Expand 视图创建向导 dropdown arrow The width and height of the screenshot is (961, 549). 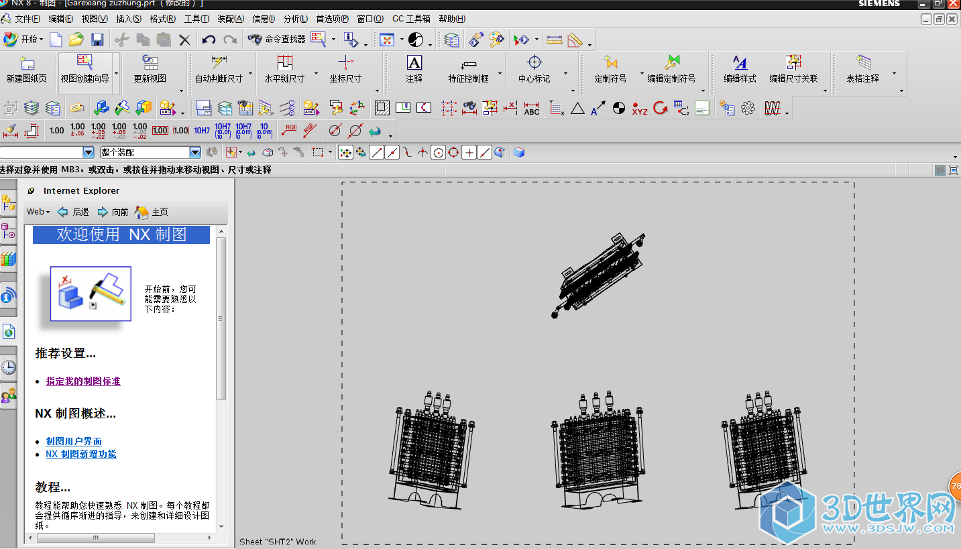pos(116,74)
